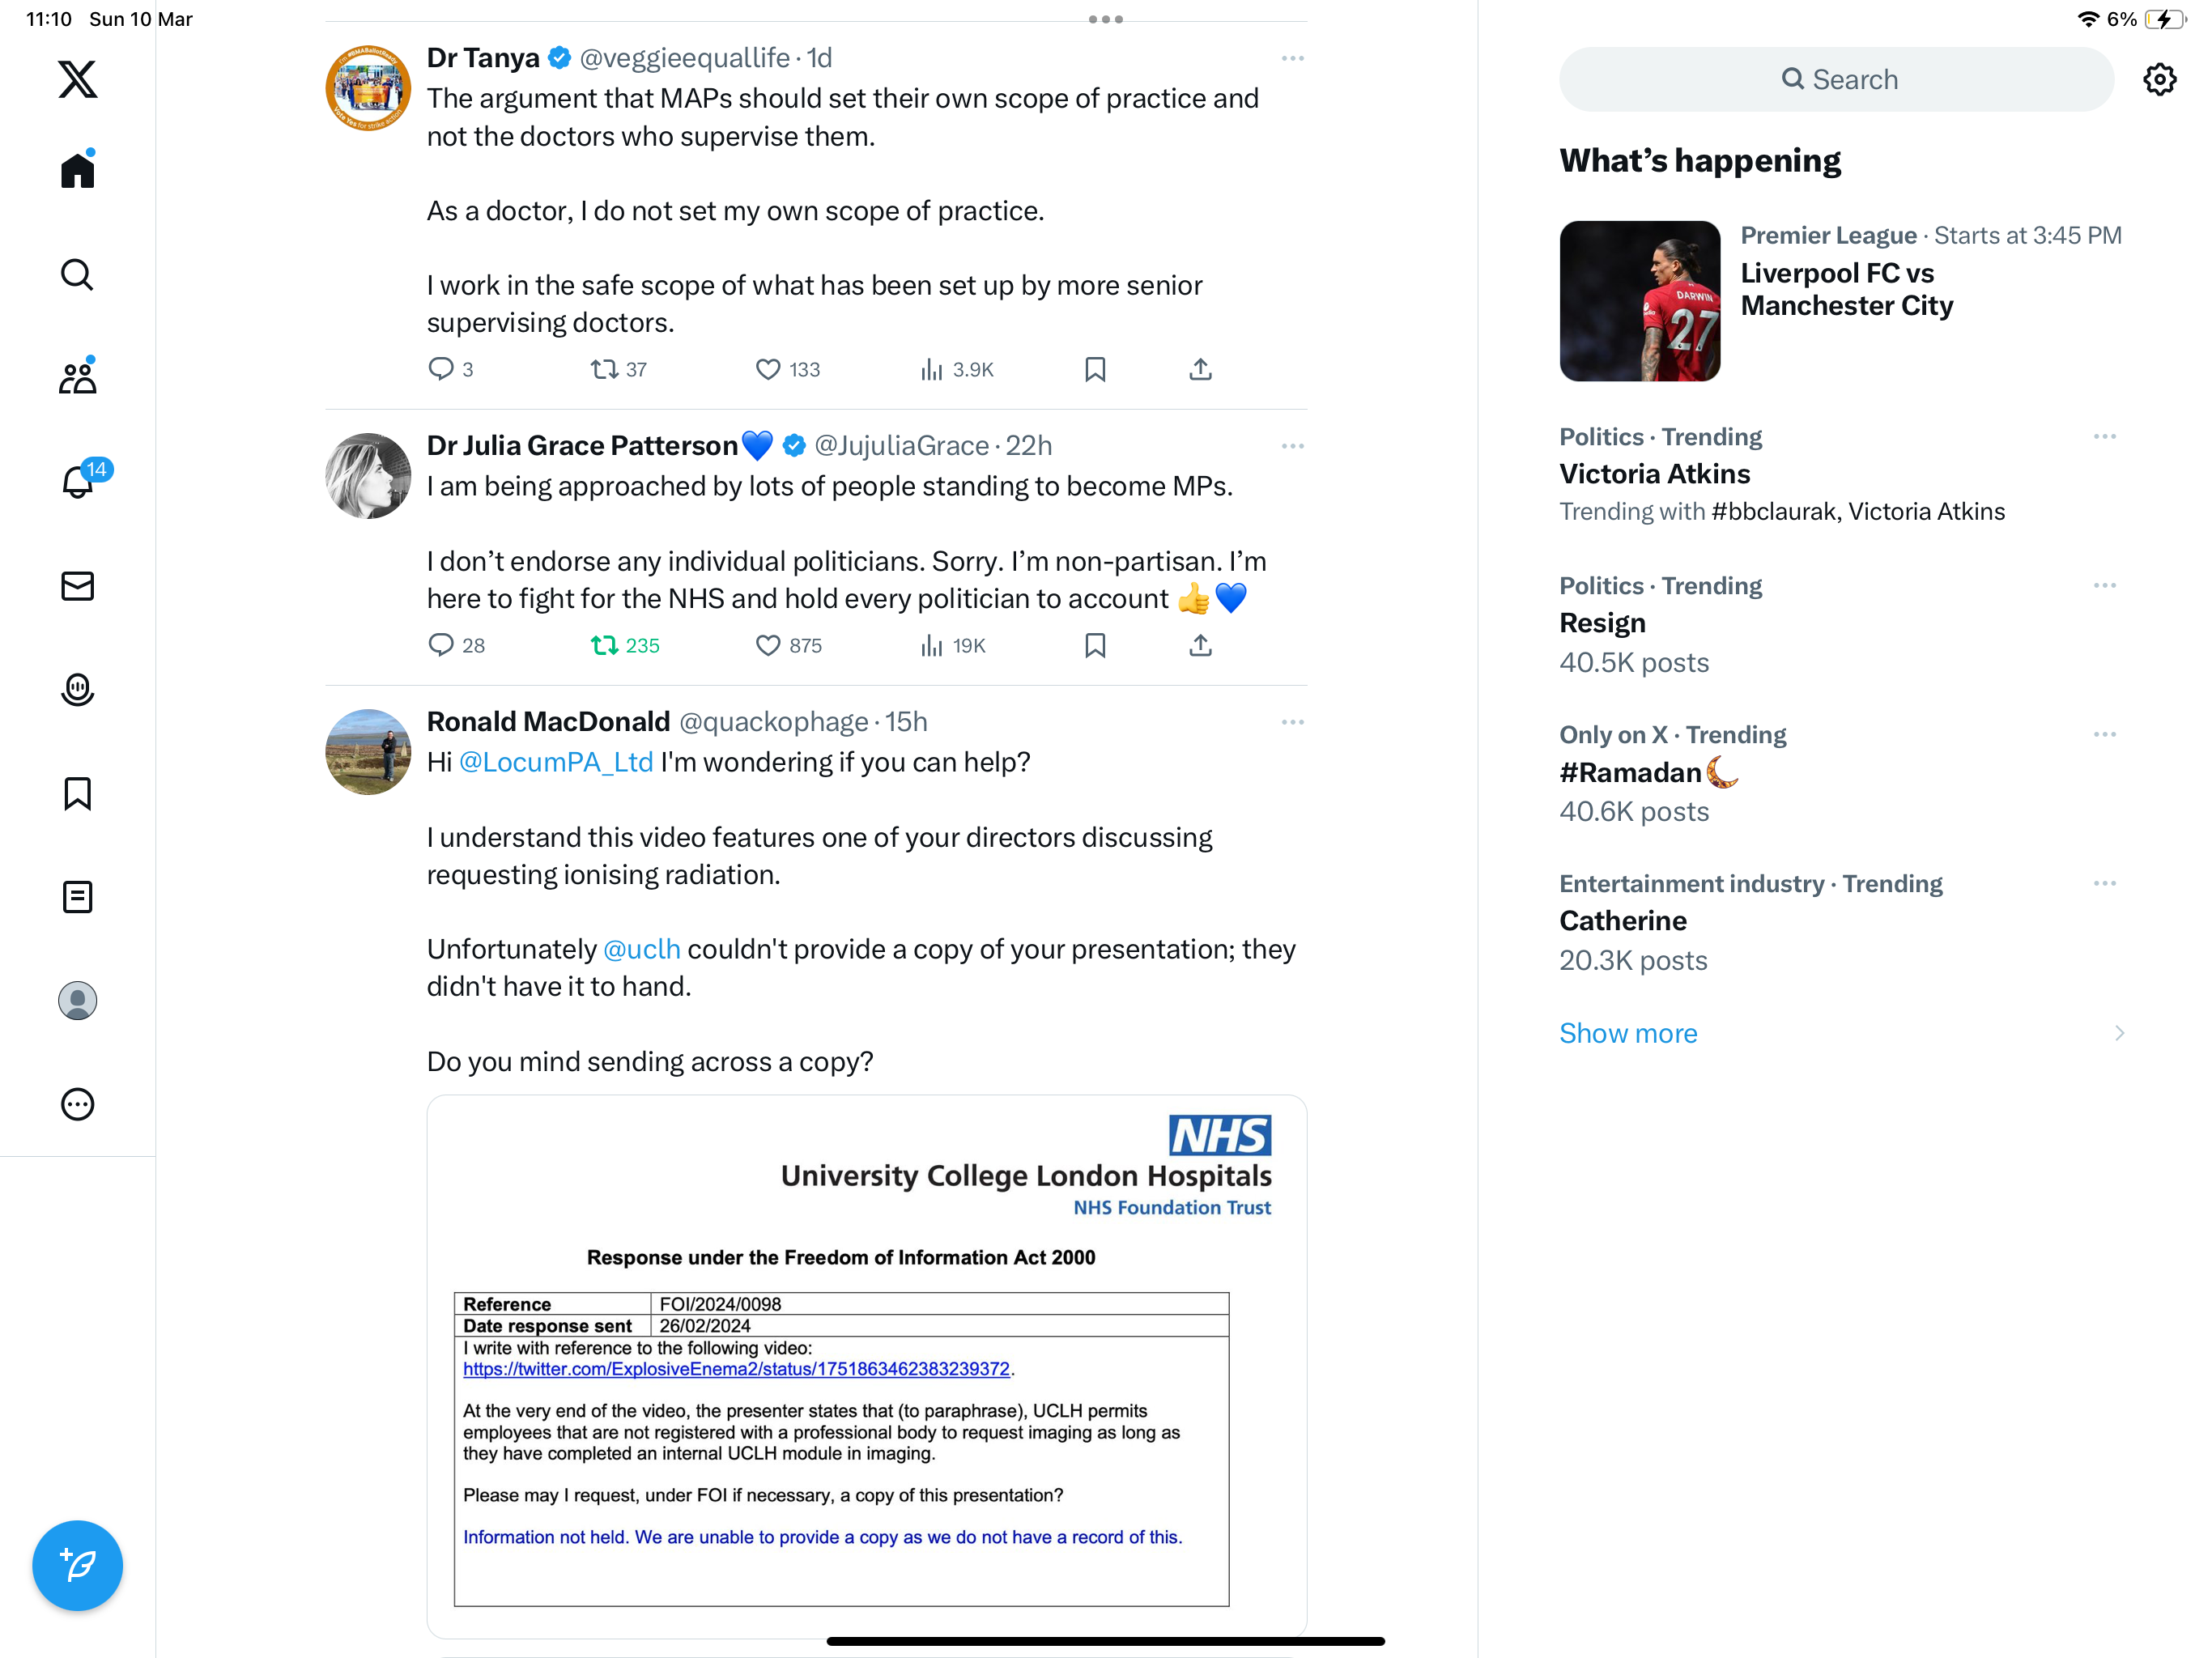Tap the compose new post button

click(x=77, y=1565)
